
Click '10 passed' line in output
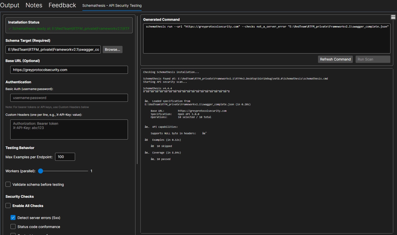click(163, 159)
